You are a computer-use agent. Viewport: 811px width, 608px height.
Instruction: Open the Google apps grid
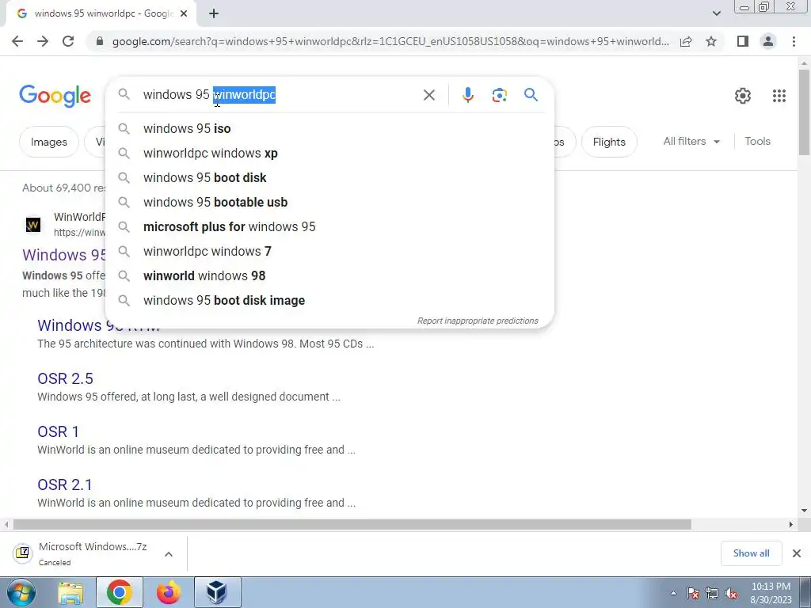[779, 96]
